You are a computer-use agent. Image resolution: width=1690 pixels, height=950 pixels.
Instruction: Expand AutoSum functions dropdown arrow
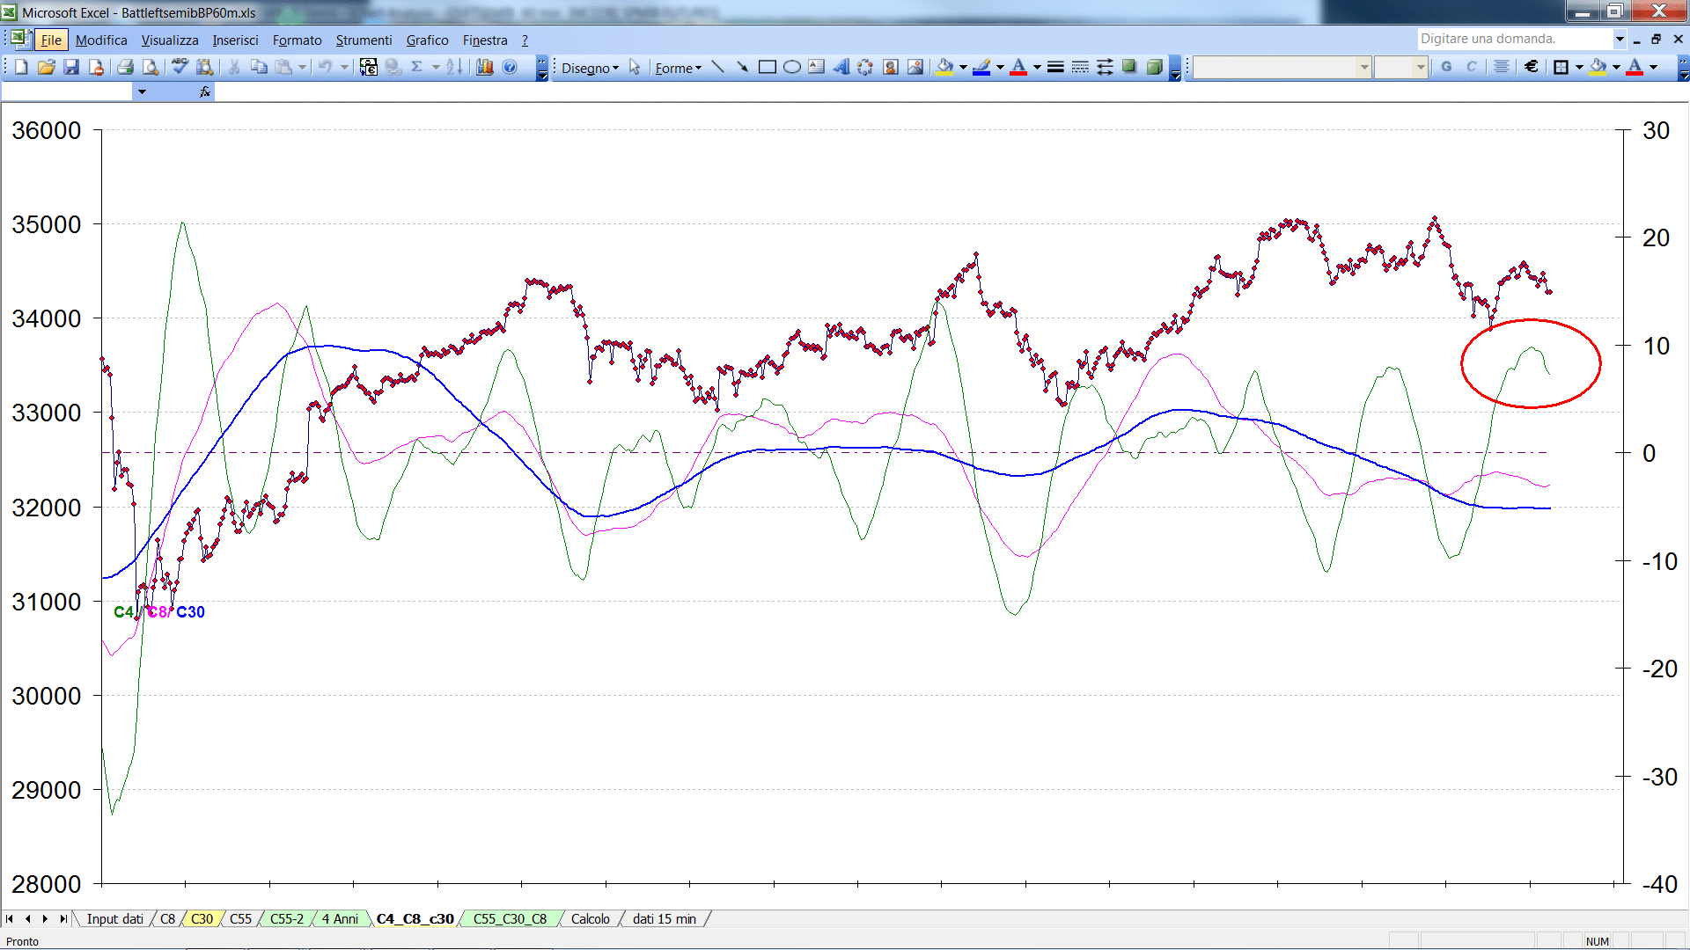(436, 67)
